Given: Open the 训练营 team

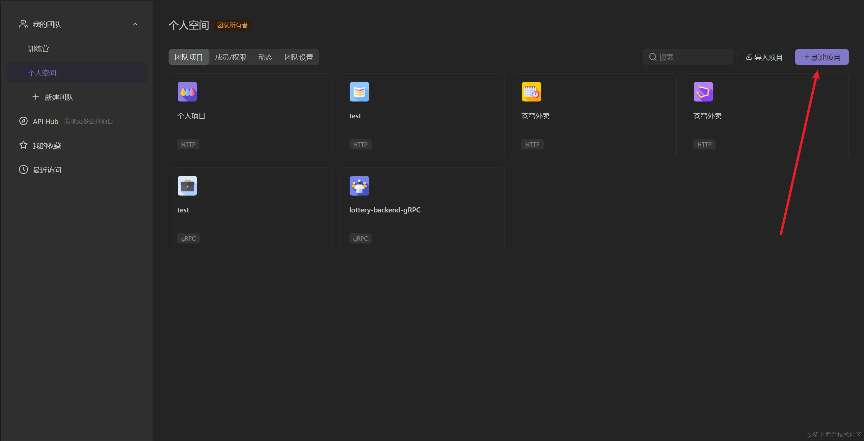Looking at the screenshot, I should 38,49.
